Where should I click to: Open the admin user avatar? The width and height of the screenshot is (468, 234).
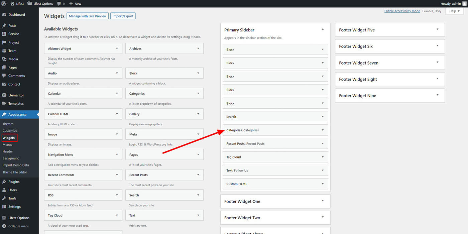click(464, 4)
